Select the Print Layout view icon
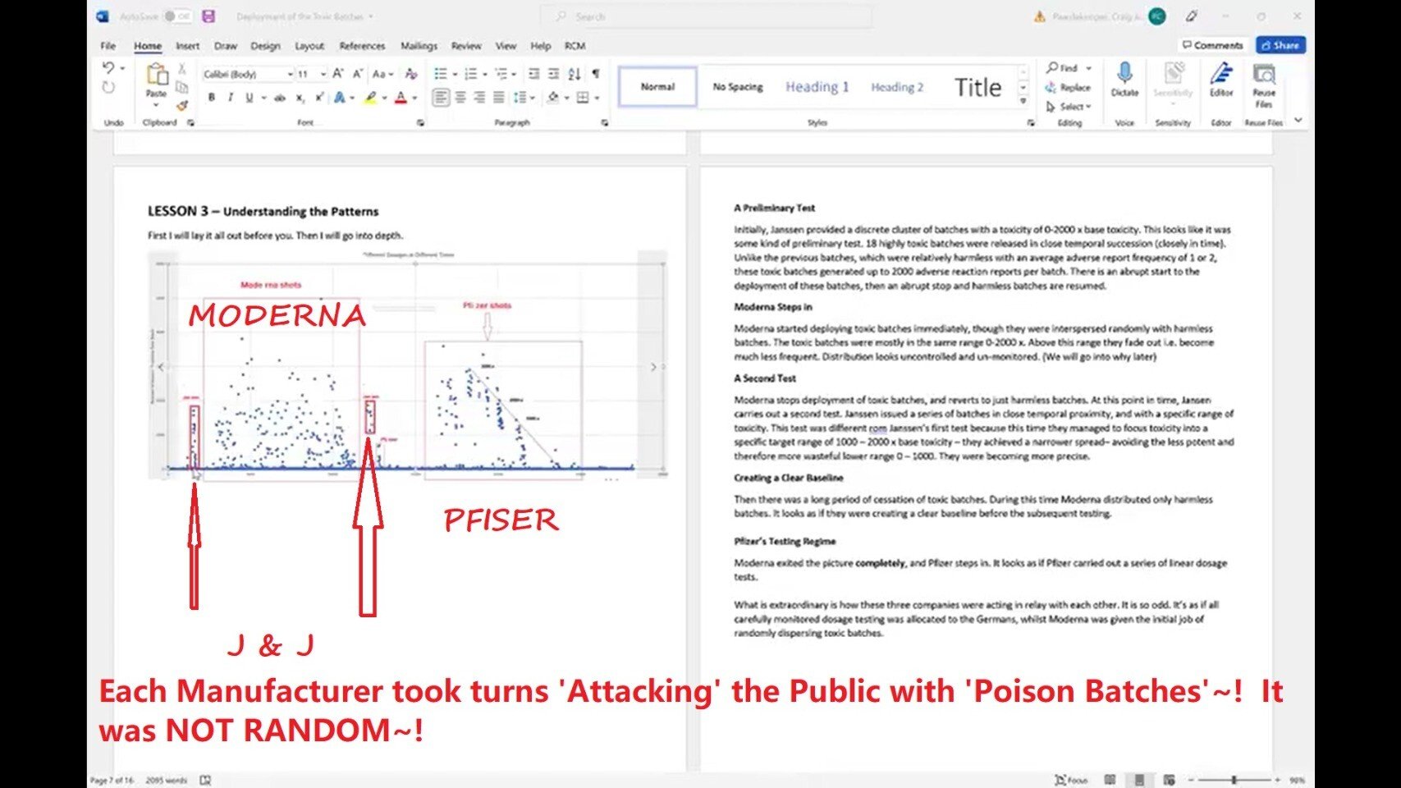The image size is (1401, 788). pyautogui.click(x=1139, y=780)
